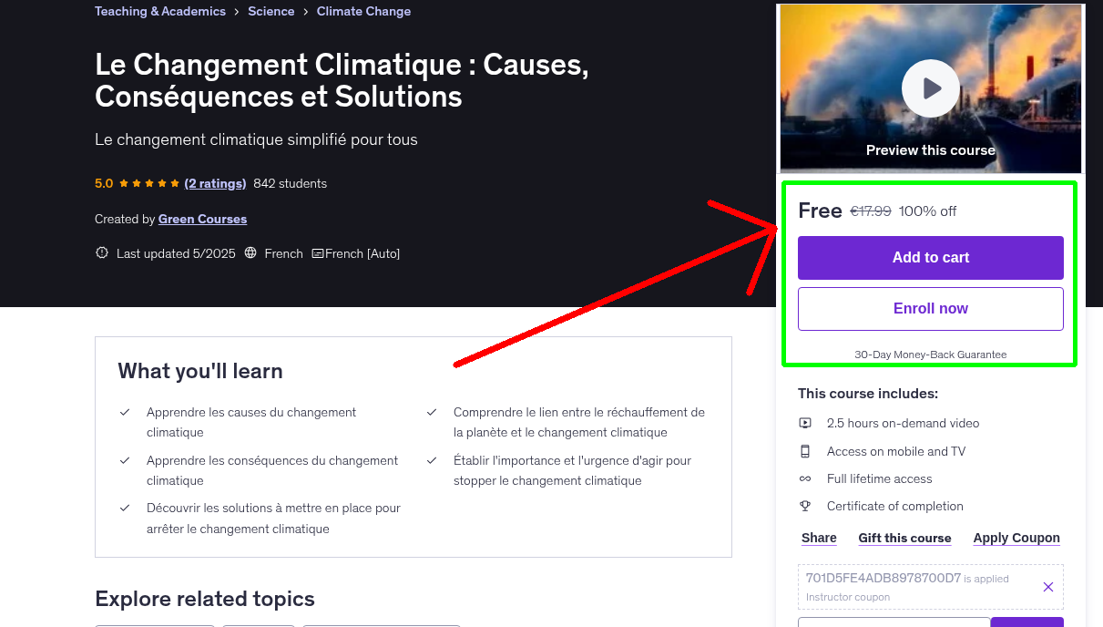This screenshot has width=1103, height=627.
Task: Click Enroll now
Action: [x=930, y=308]
